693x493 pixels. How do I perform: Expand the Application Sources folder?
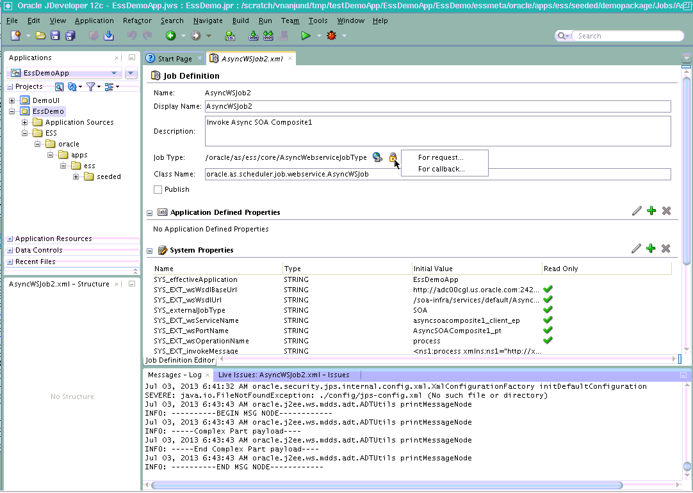pyautogui.click(x=25, y=122)
